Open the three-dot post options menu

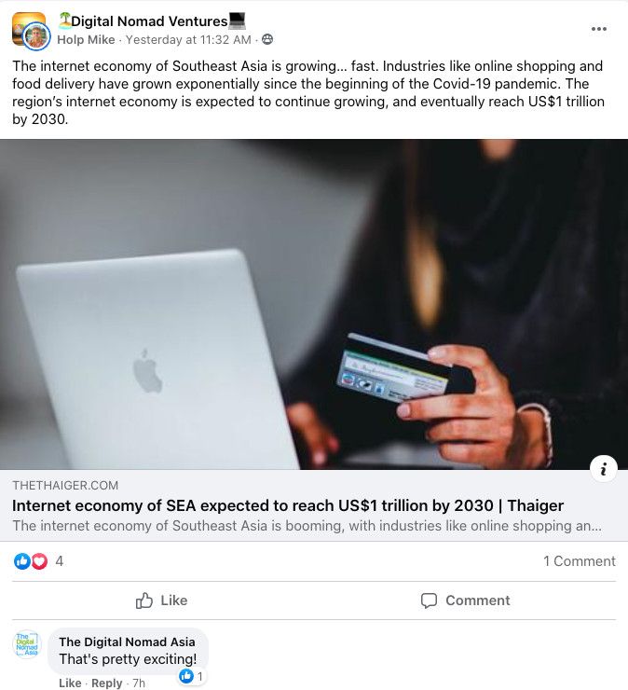tap(598, 29)
